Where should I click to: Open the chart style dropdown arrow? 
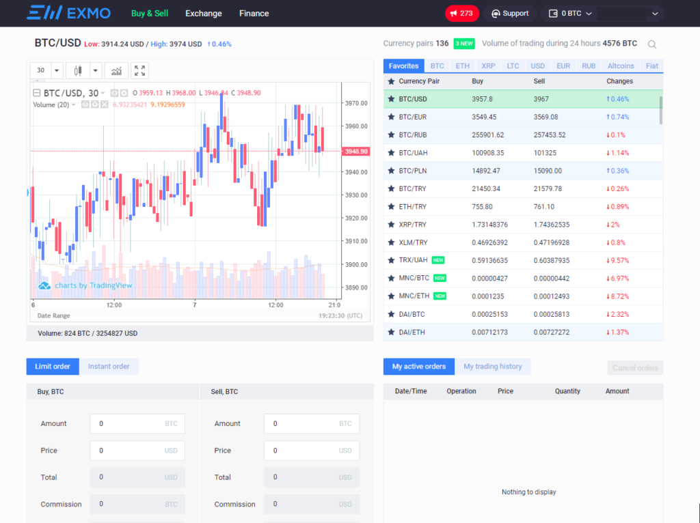(x=95, y=70)
